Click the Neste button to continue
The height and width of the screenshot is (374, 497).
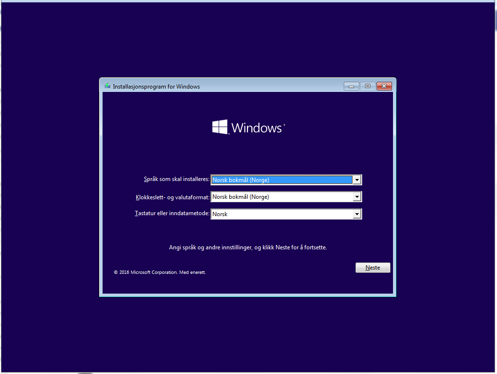[x=373, y=268]
